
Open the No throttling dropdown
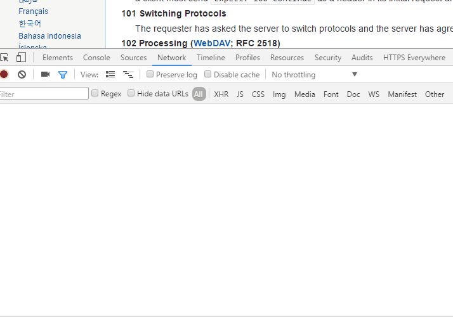coord(314,75)
